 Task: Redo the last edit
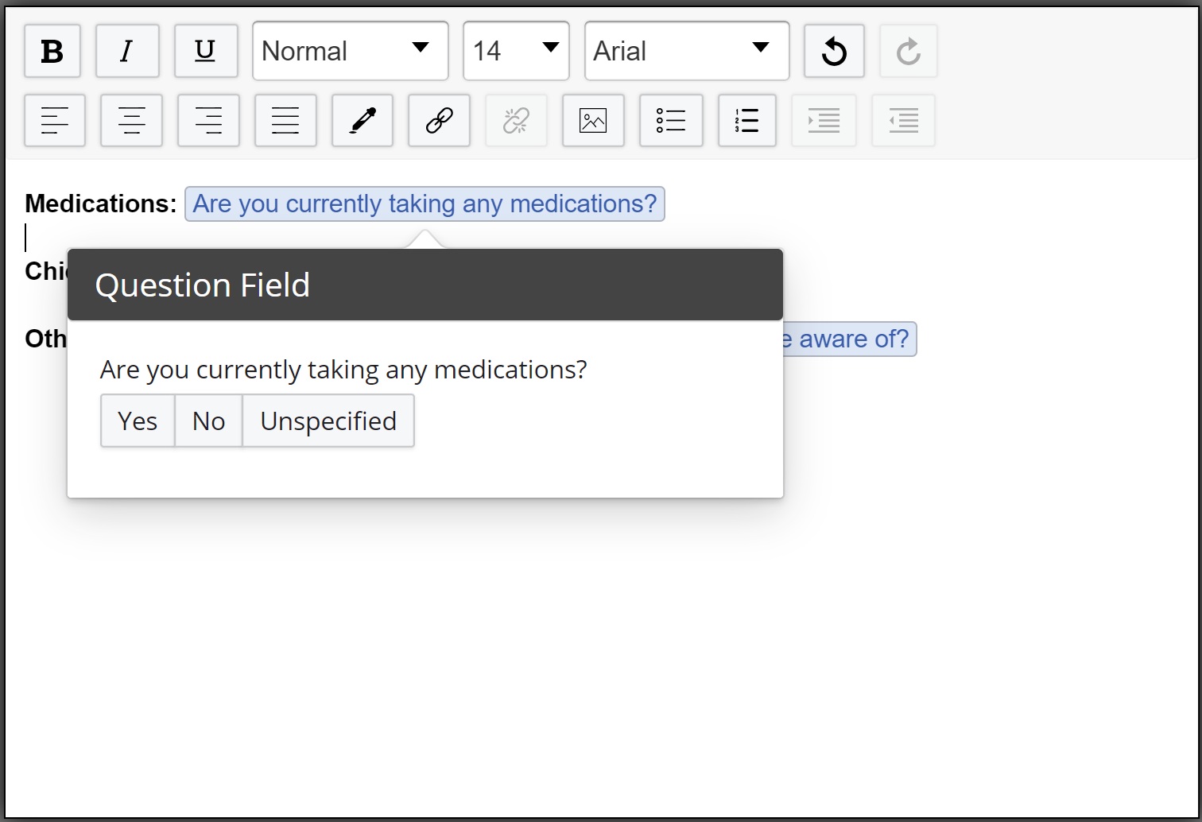tap(908, 51)
